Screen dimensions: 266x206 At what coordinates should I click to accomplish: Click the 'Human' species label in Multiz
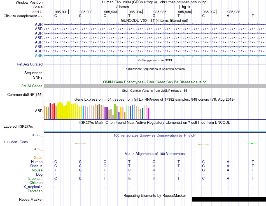pos(37,162)
